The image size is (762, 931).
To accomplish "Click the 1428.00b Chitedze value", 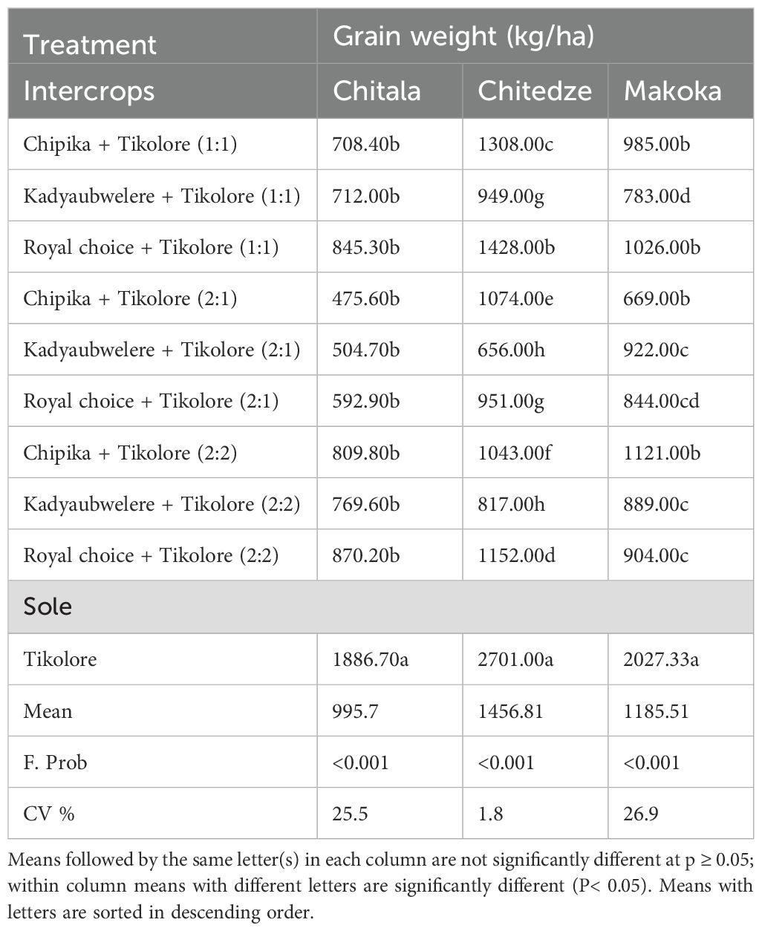I will click(x=515, y=246).
